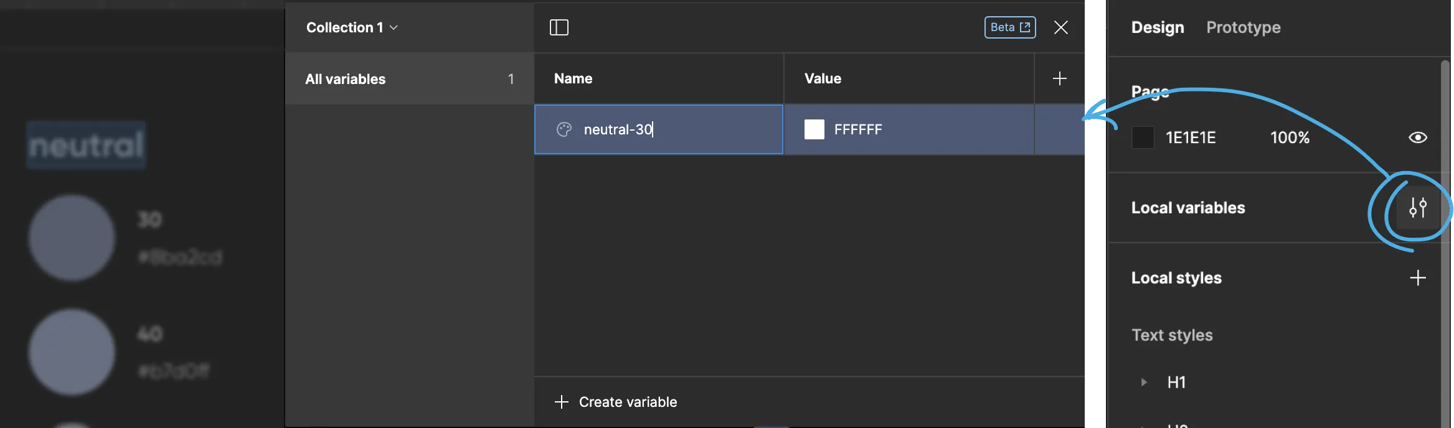Click the 1E1E1E page color hex value
Image resolution: width=1454 pixels, height=428 pixels.
point(1191,137)
